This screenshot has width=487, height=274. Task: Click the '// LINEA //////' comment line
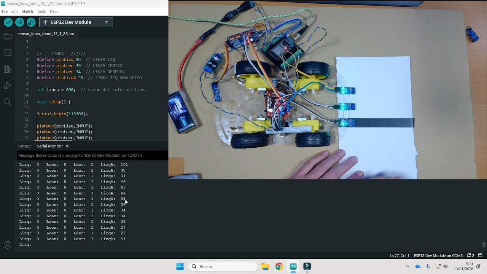pyautogui.click(x=61, y=54)
